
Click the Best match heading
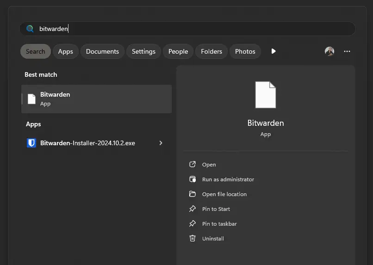click(x=41, y=74)
